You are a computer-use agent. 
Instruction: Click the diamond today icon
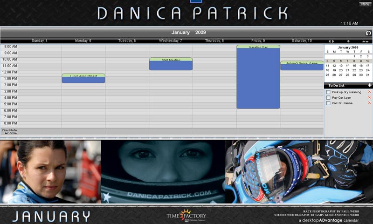348,41
